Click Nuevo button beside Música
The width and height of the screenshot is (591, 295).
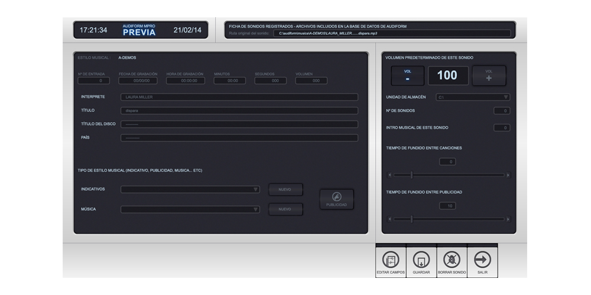click(285, 209)
